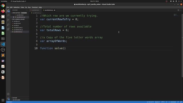Viewport: 183px width, 103px height.
Task: Select language mode JavaScript in status bar
Action: click(x=173, y=102)
